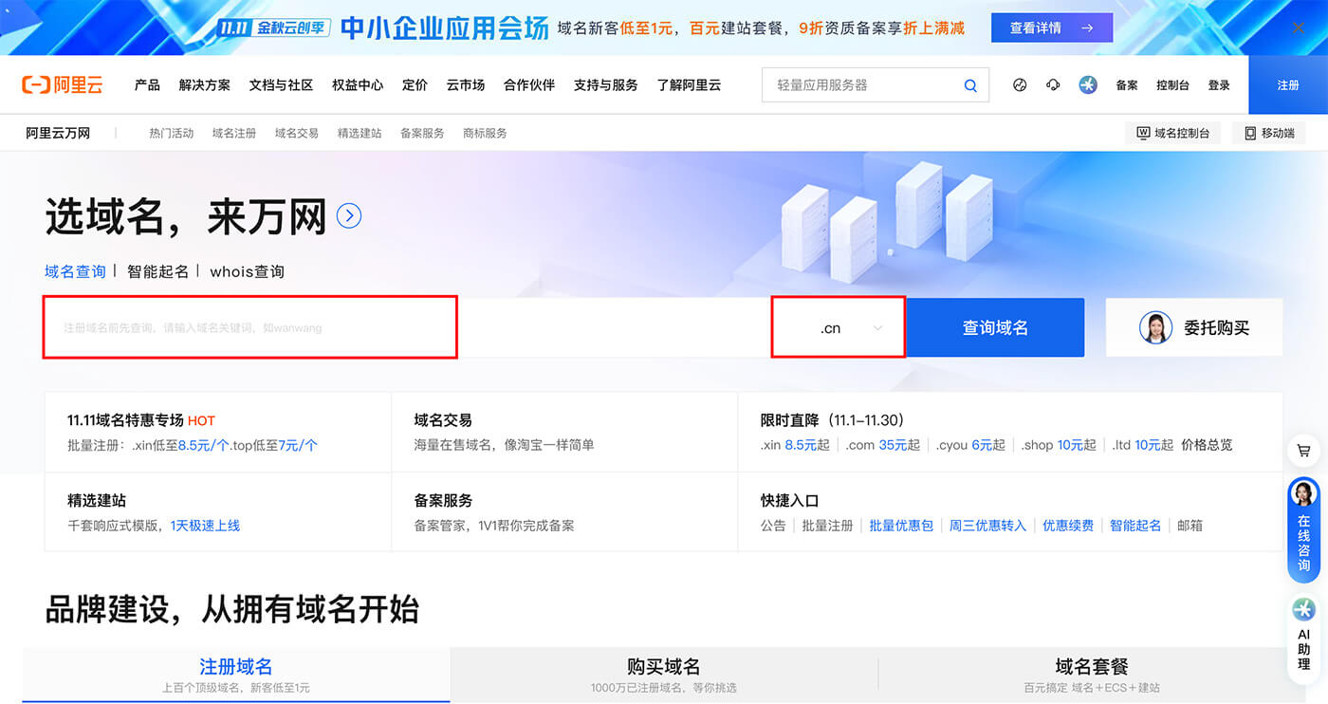
Task: Click the 委托购买 button
Action: [1194, 328]
